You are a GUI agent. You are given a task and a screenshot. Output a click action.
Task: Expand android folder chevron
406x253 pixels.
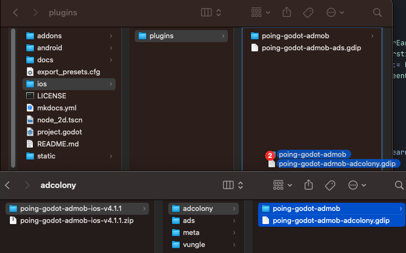tap(111, 48)
